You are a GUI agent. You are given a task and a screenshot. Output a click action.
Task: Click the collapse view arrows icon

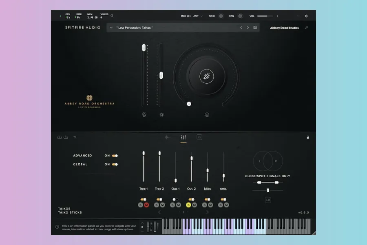(x=306, y=28)
